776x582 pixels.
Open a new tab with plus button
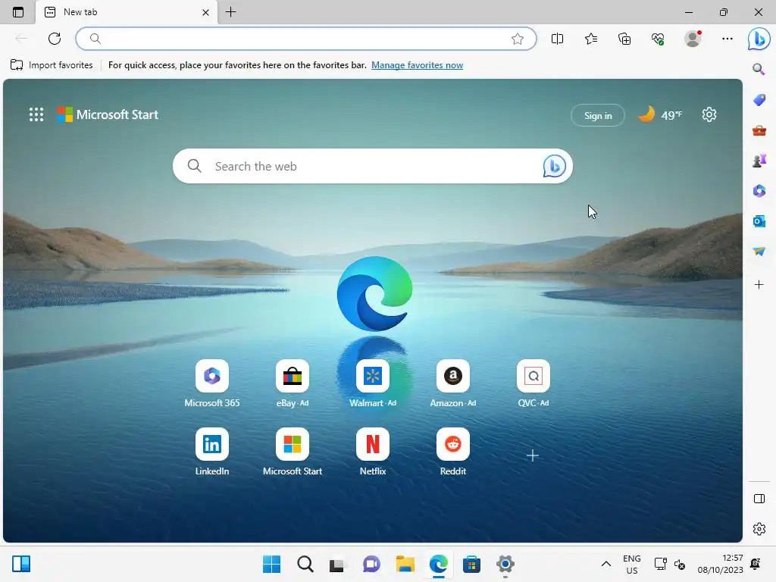(230, 12)
